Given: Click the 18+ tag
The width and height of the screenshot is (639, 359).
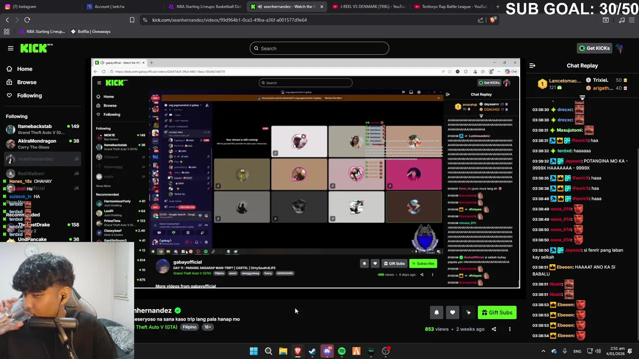Looking at the screenshot, I should (x=208, y=327).
